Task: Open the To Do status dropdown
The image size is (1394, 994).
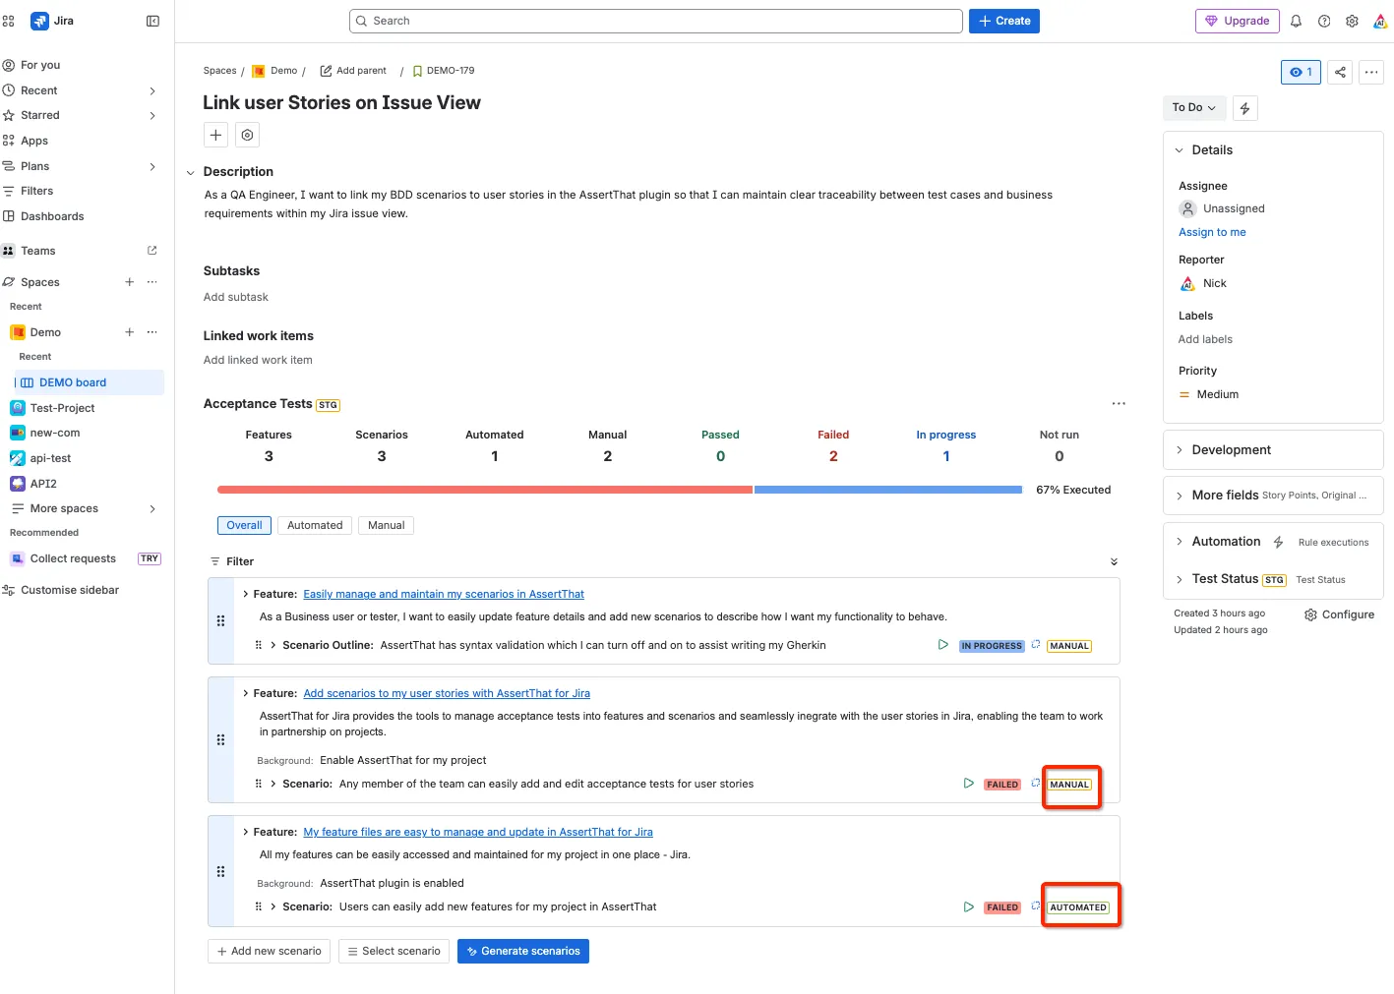Action: [x=1194, y=108]
